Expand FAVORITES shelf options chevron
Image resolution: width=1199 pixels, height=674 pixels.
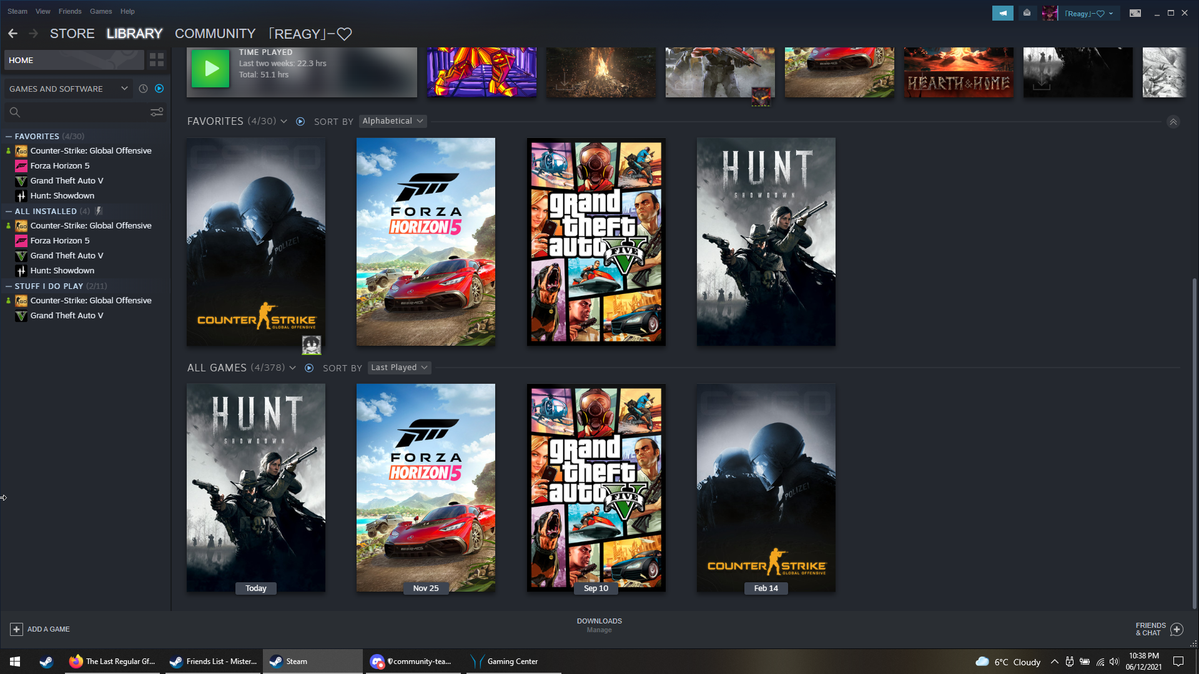pyautogui.click(x=284, y=121)
